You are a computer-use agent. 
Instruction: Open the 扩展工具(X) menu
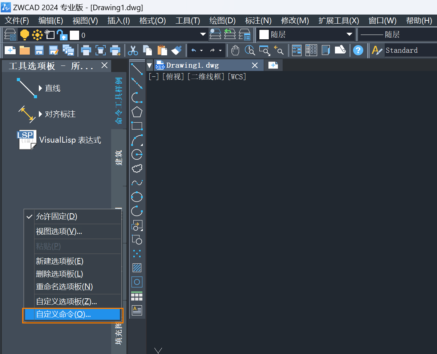[339, 20]
